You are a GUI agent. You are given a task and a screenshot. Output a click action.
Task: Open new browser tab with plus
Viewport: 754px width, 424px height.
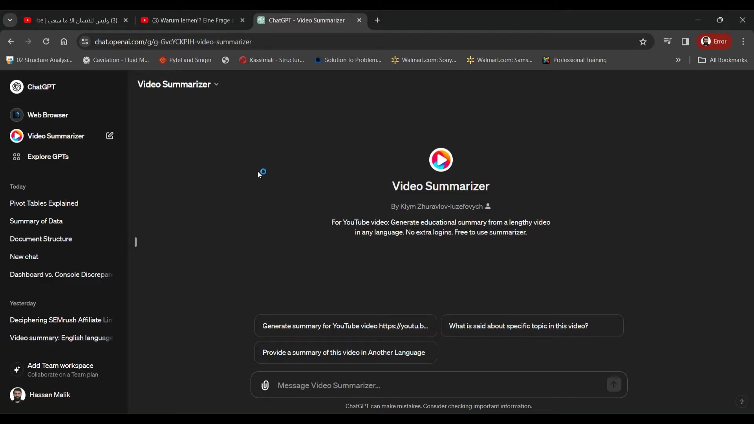377,20
